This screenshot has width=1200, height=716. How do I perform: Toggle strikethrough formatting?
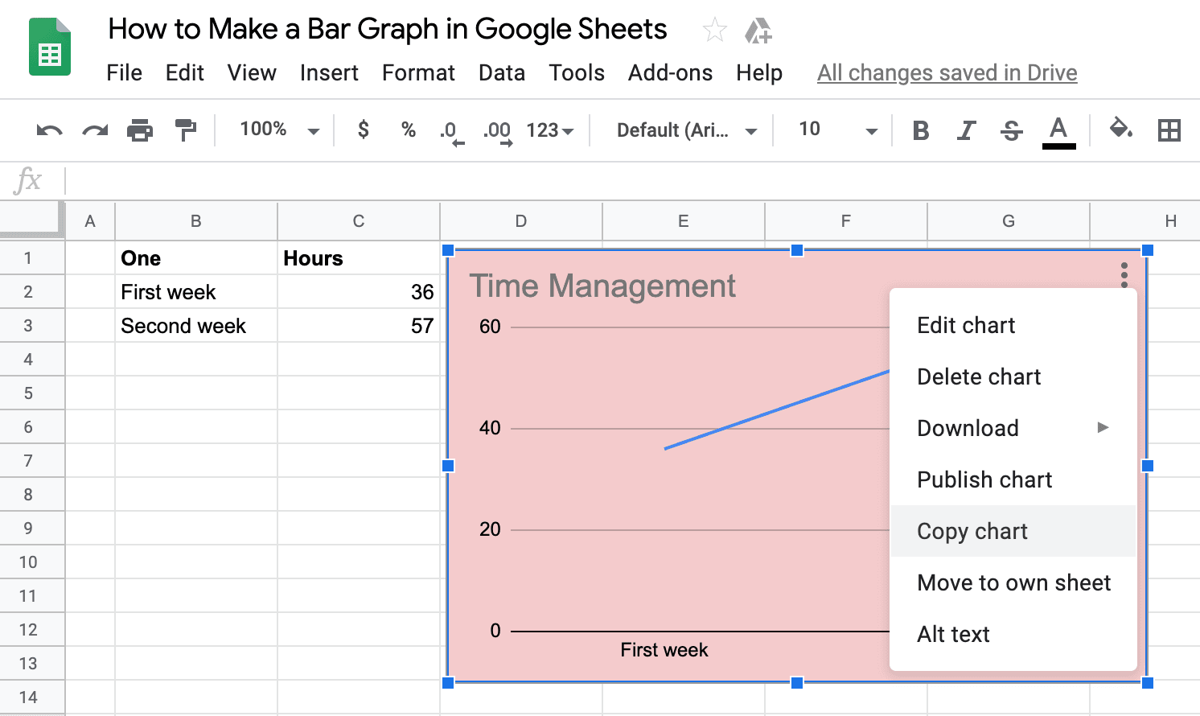coord(1010,130)
